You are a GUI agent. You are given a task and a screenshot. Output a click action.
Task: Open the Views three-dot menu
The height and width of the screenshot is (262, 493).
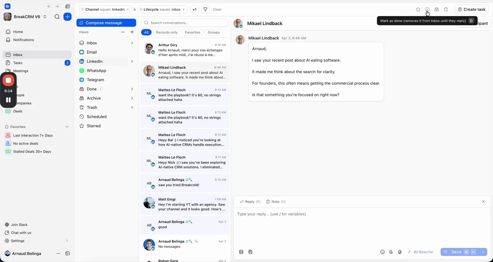point(123,32)
